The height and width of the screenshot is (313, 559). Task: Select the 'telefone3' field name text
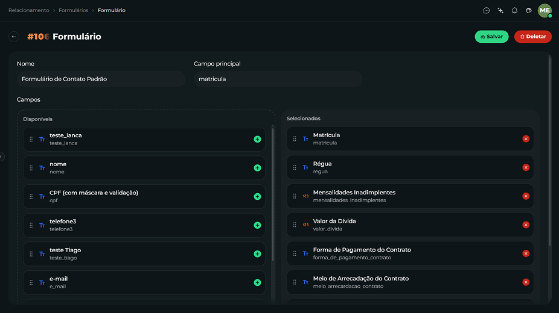63,222
